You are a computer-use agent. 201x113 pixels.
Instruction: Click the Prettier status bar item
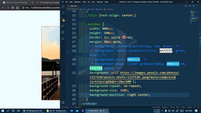click(x=189, y=107)
